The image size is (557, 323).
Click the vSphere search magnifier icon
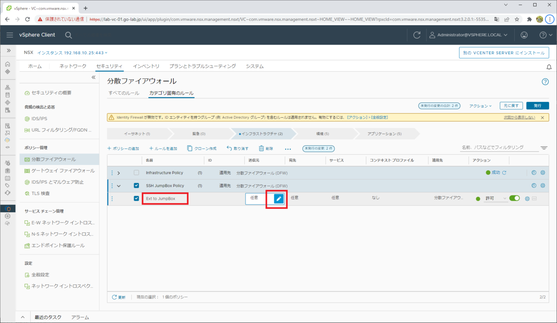coord(68,35)
